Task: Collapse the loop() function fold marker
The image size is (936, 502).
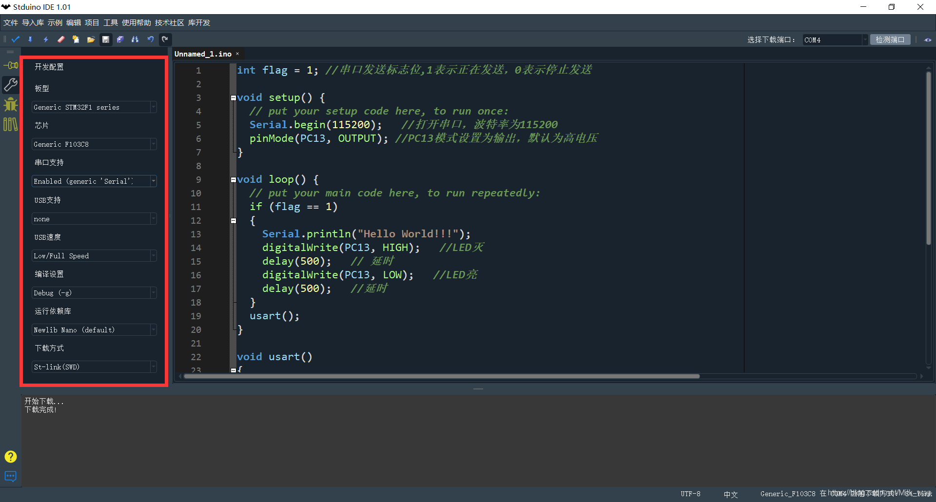Action: pos(234,180)
